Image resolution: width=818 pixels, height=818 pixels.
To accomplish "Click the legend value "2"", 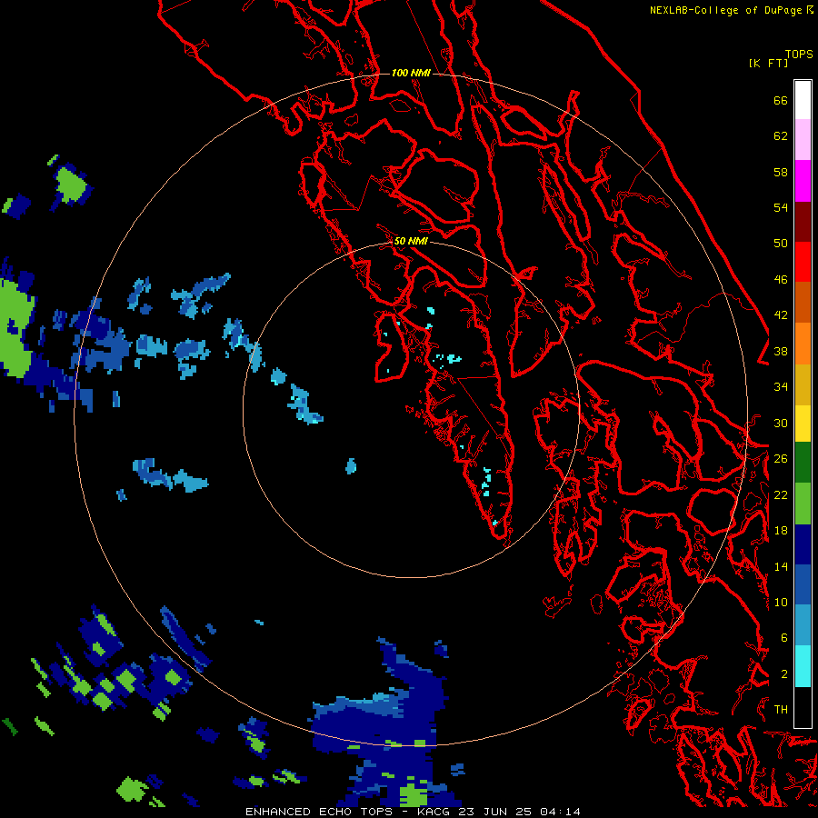I will click(784, 674).
